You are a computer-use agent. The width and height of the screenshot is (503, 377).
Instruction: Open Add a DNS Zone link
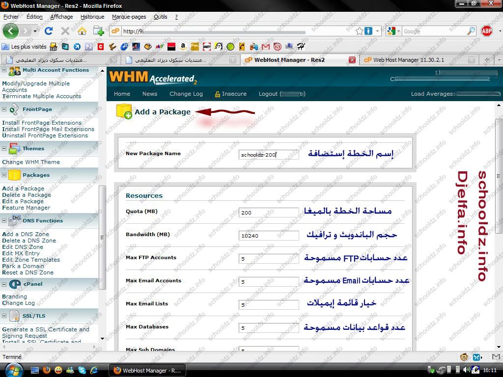(26, 234)
